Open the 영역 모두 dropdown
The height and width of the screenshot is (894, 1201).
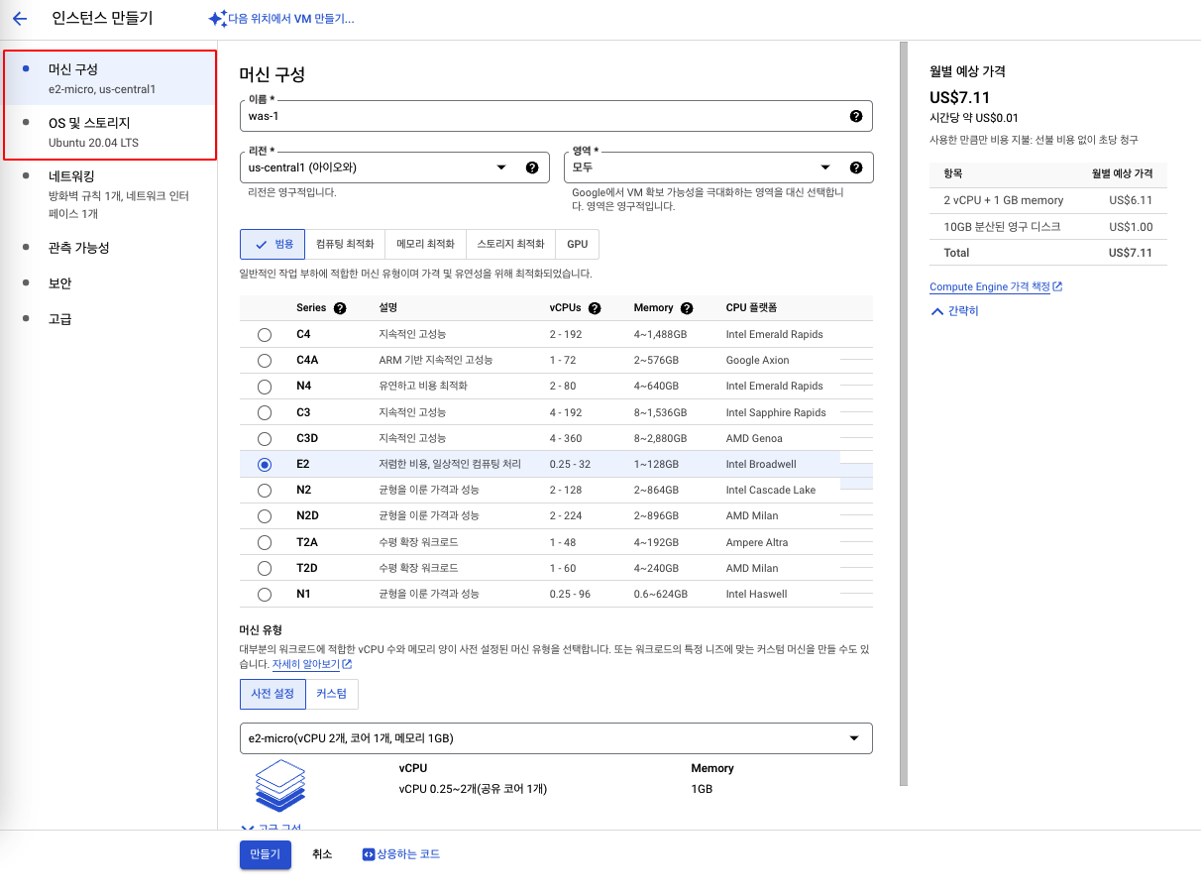tap(717, 168)
